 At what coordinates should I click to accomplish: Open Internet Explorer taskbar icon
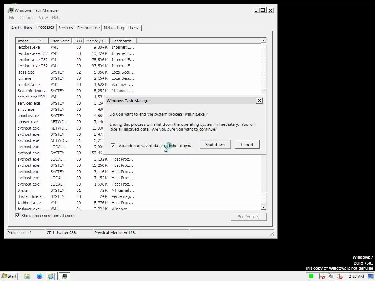[51, 276]
